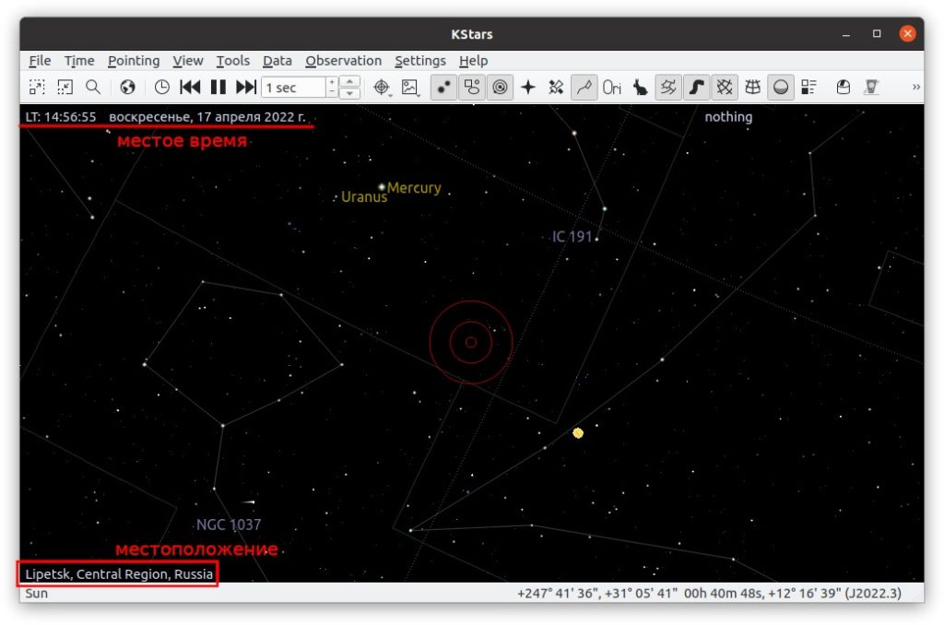Open Find Object with the magnifier icon
Screen dimensions: 944x625
click(x=93, y=88)
